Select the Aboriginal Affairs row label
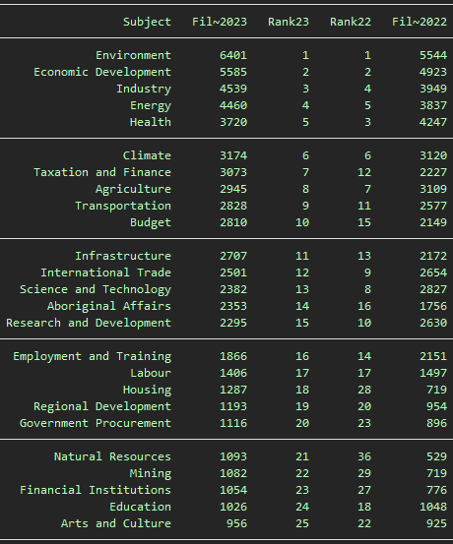The image size is (453, 544). [x=109, y=306]
